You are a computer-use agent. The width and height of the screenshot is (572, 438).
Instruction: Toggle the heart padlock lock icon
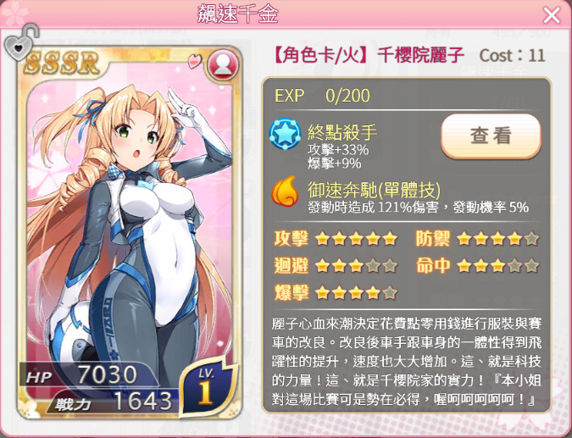pos(21,42)
